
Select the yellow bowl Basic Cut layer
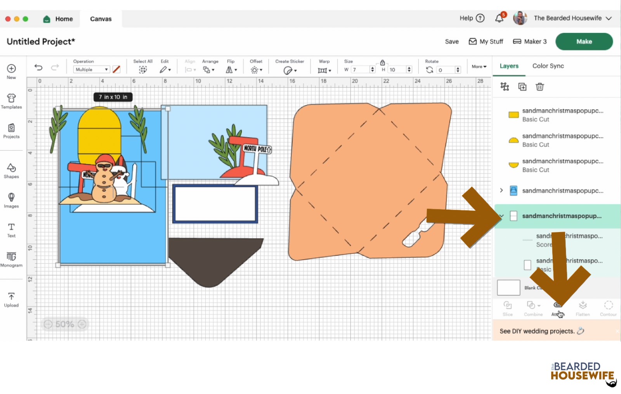point(557,165)
